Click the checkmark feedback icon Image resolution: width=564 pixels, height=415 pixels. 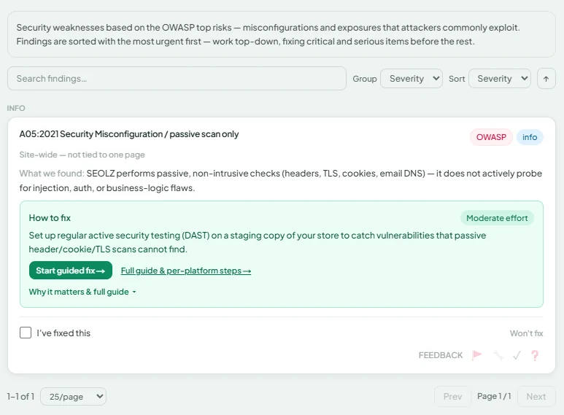517,355
